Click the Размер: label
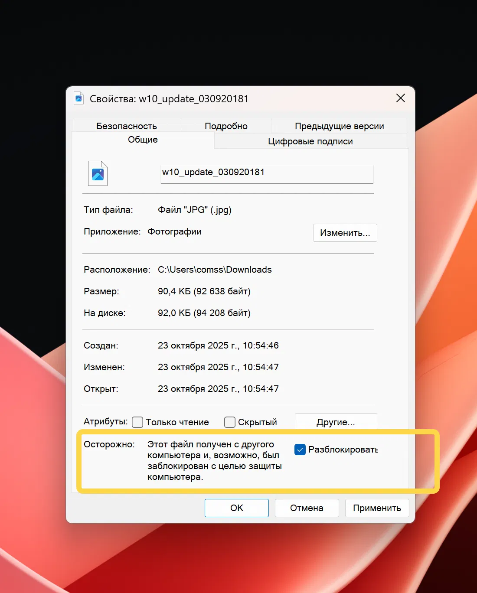This screenshot has width=477, height=593. 101,291
